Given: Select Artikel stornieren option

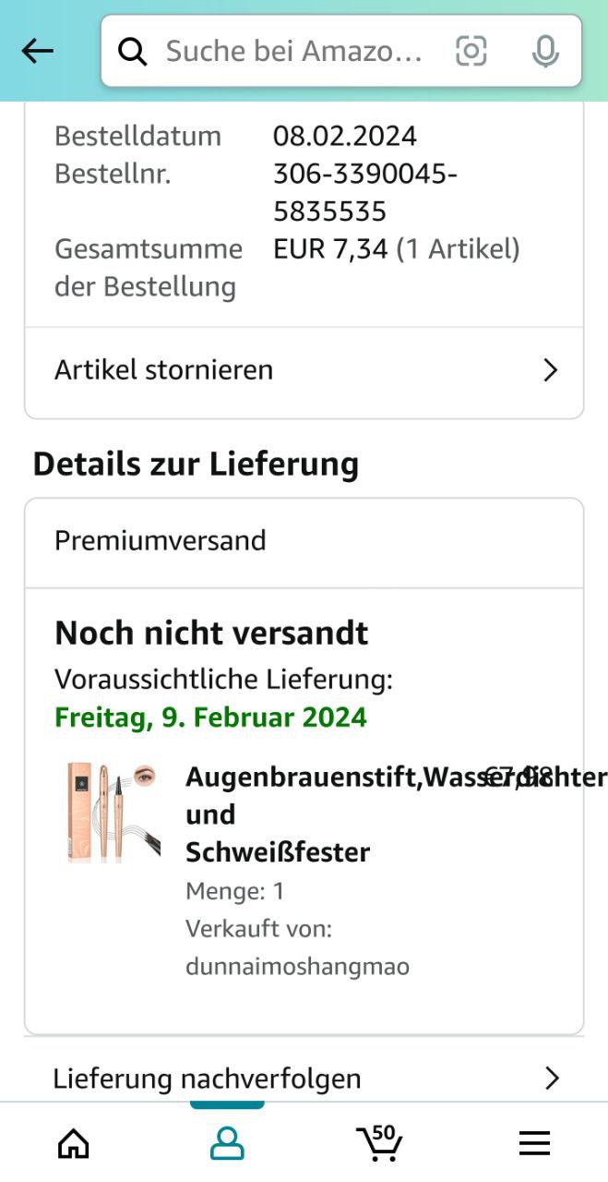Looking at the screenshot, I should [x=164, y=370].
